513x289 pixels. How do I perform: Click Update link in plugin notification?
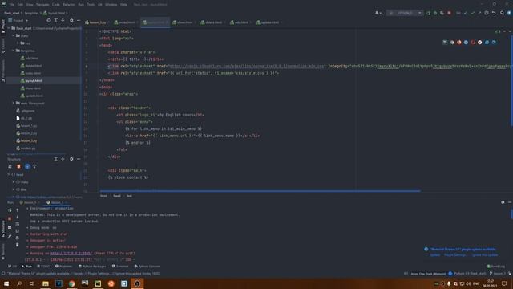point(434,255)
